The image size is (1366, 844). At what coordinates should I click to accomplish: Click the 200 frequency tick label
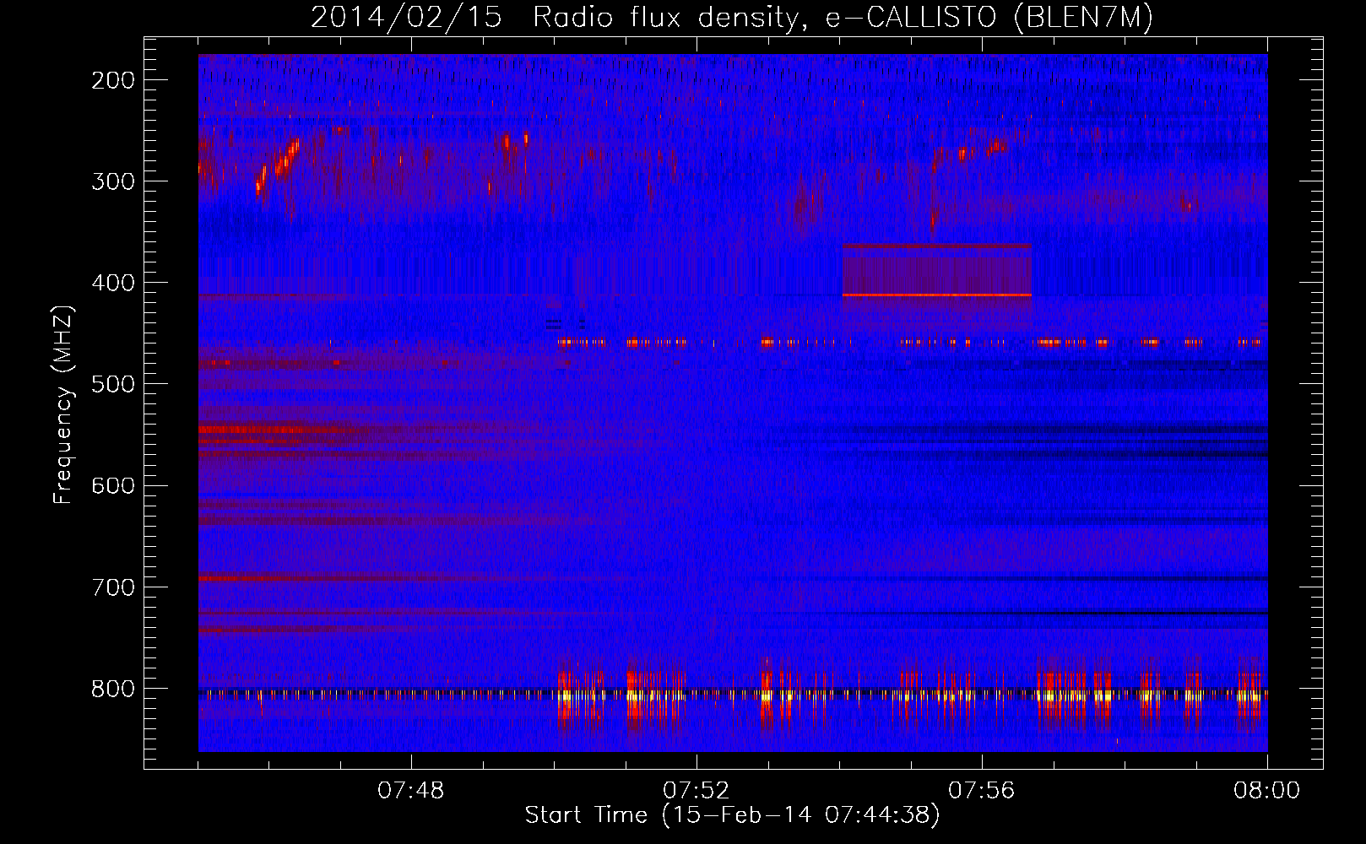(x=113, y=80)
